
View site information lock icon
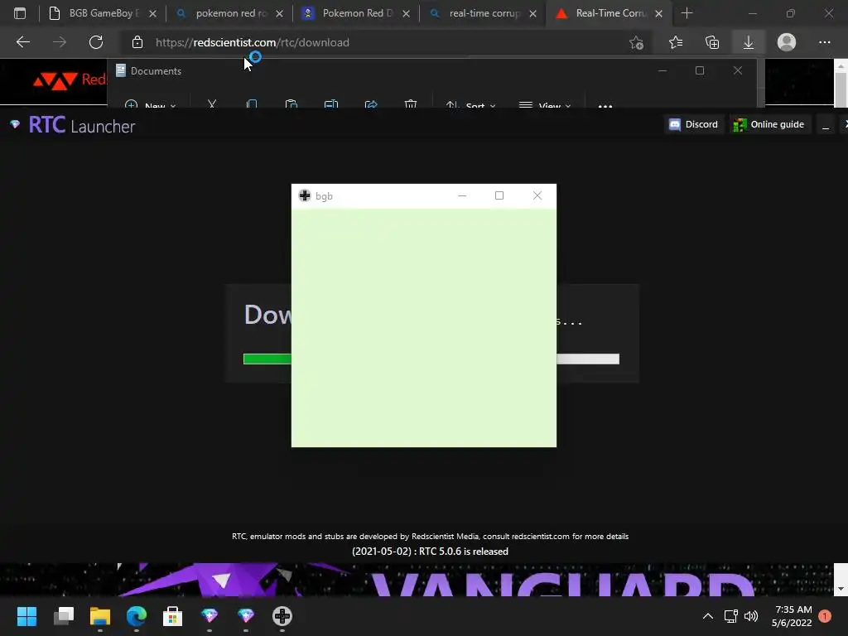click(137, 42)
